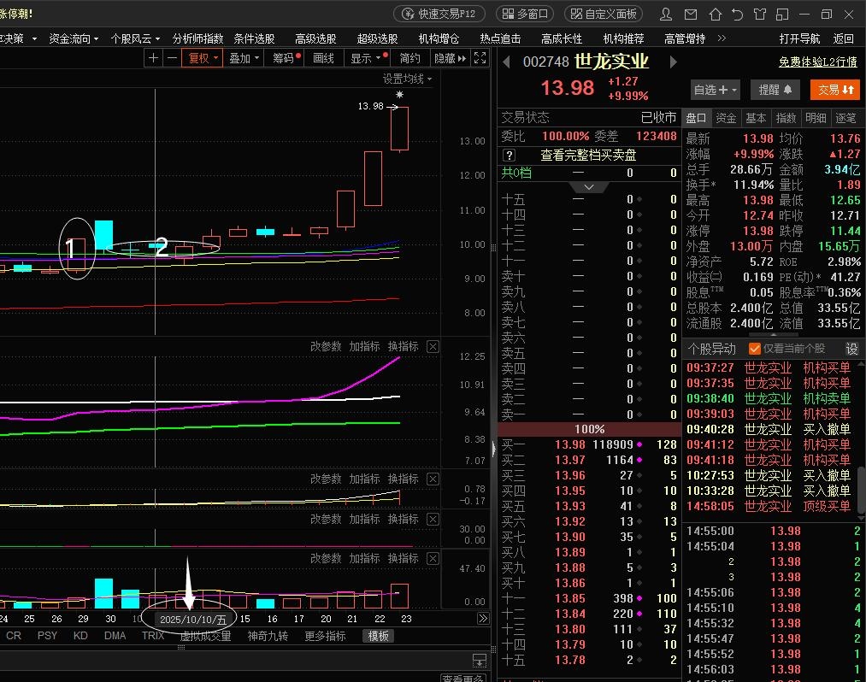Open 快速交易F12 quick trade
Screen dimensions: 866x682
tap(439, 14)
